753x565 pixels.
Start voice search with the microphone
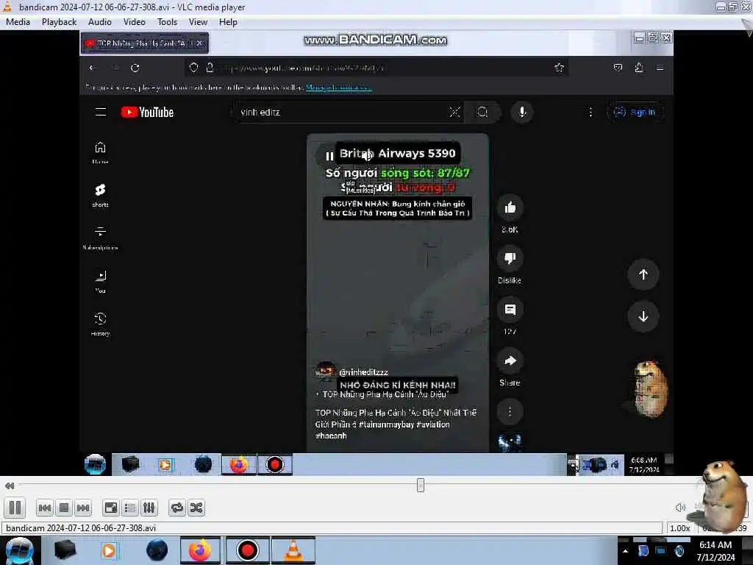tap(522, 112)
